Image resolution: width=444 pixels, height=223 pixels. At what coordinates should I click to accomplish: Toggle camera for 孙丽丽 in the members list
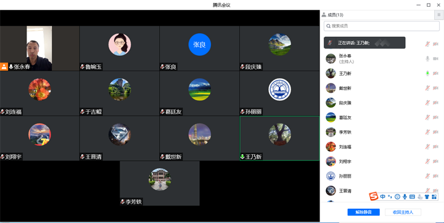pyautogui.click(x=435, y=176)
